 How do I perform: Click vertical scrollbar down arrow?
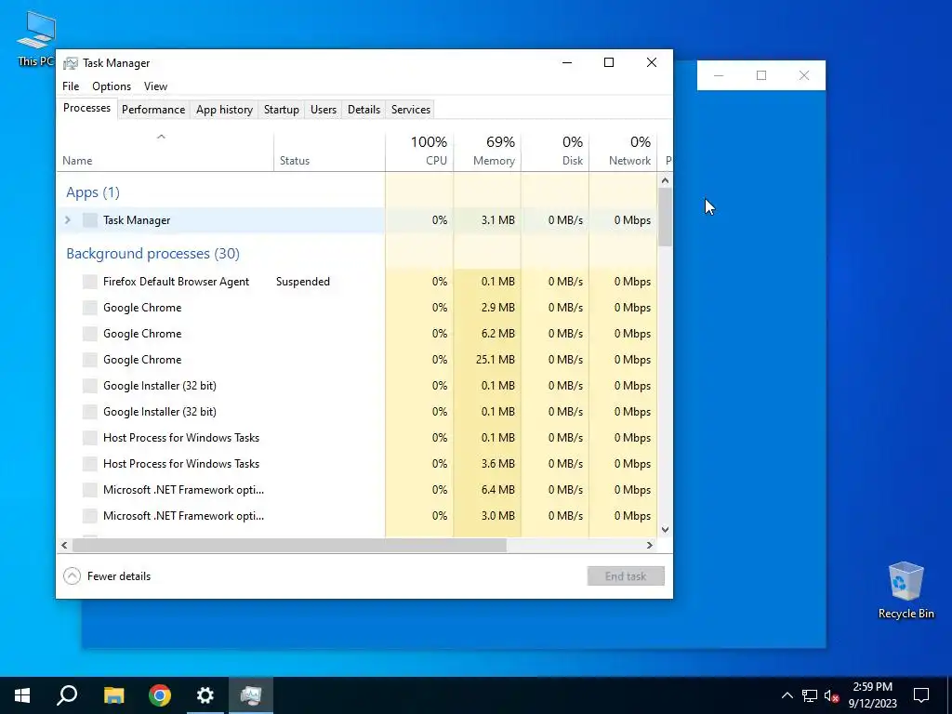point(665,529)
